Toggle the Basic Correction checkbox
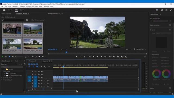 (x=170, y=25)
